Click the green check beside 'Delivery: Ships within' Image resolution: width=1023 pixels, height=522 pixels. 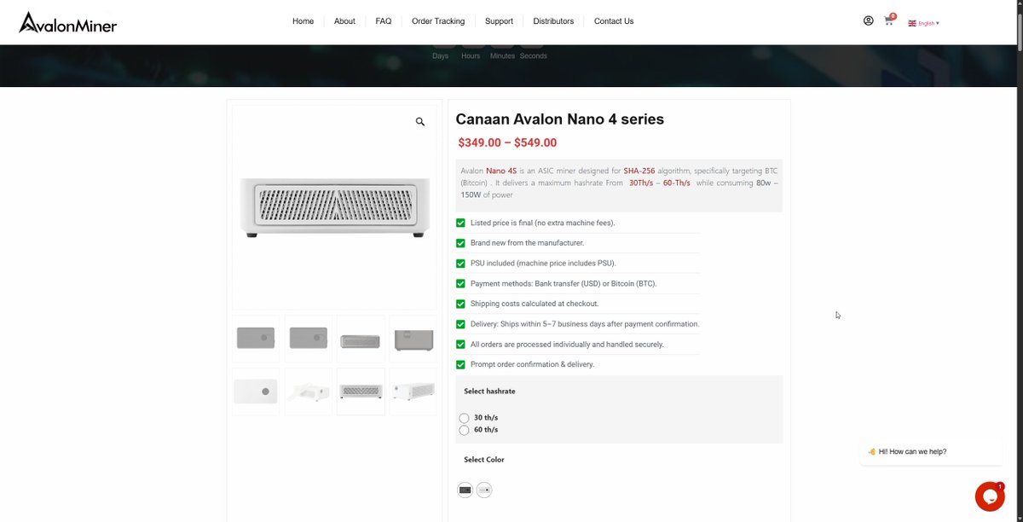[x=461, y=324]
